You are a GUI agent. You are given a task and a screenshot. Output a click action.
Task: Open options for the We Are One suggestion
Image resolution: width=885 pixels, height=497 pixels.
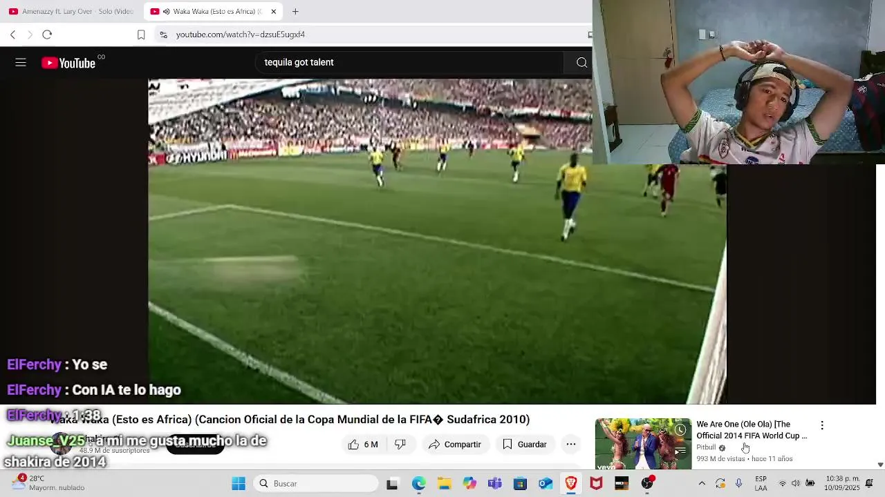822,425
